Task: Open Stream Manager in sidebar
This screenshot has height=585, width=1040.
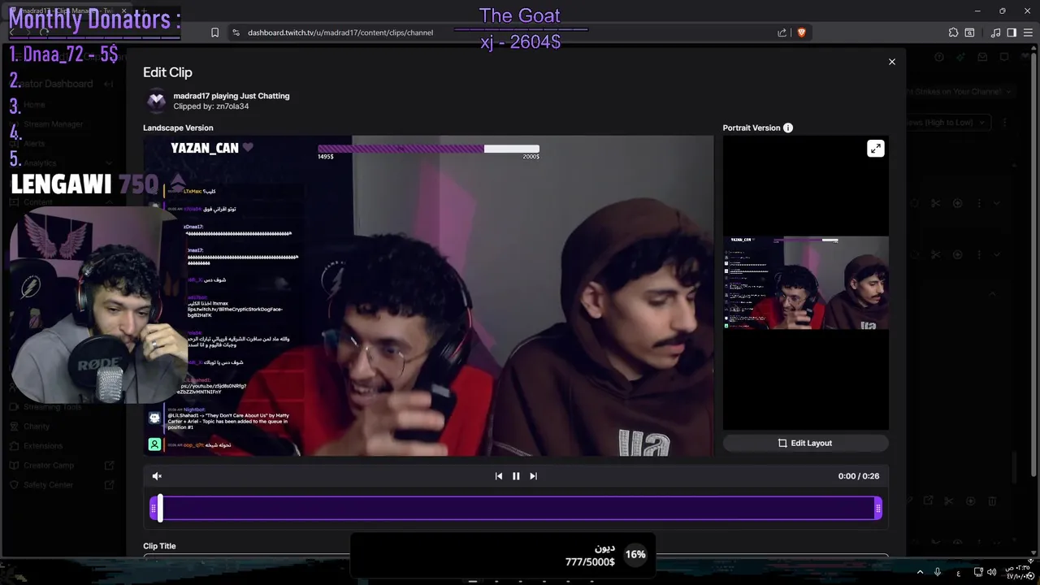Action: (54, 124)
